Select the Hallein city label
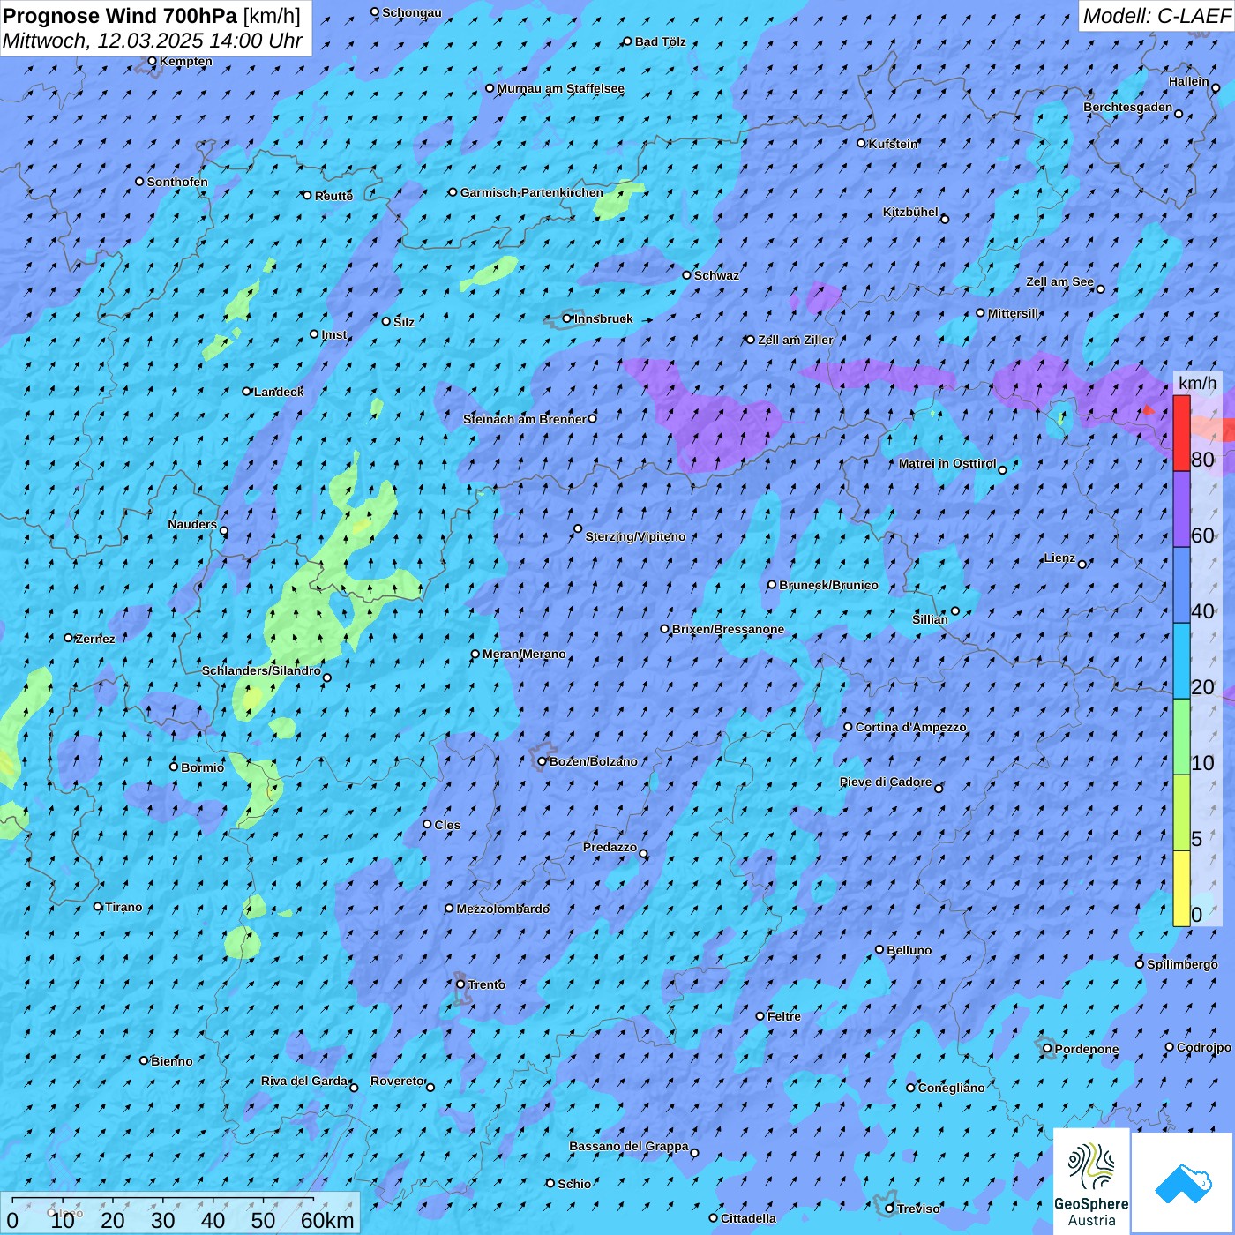The image size is (1235, 1235). tap(1189, 81)
